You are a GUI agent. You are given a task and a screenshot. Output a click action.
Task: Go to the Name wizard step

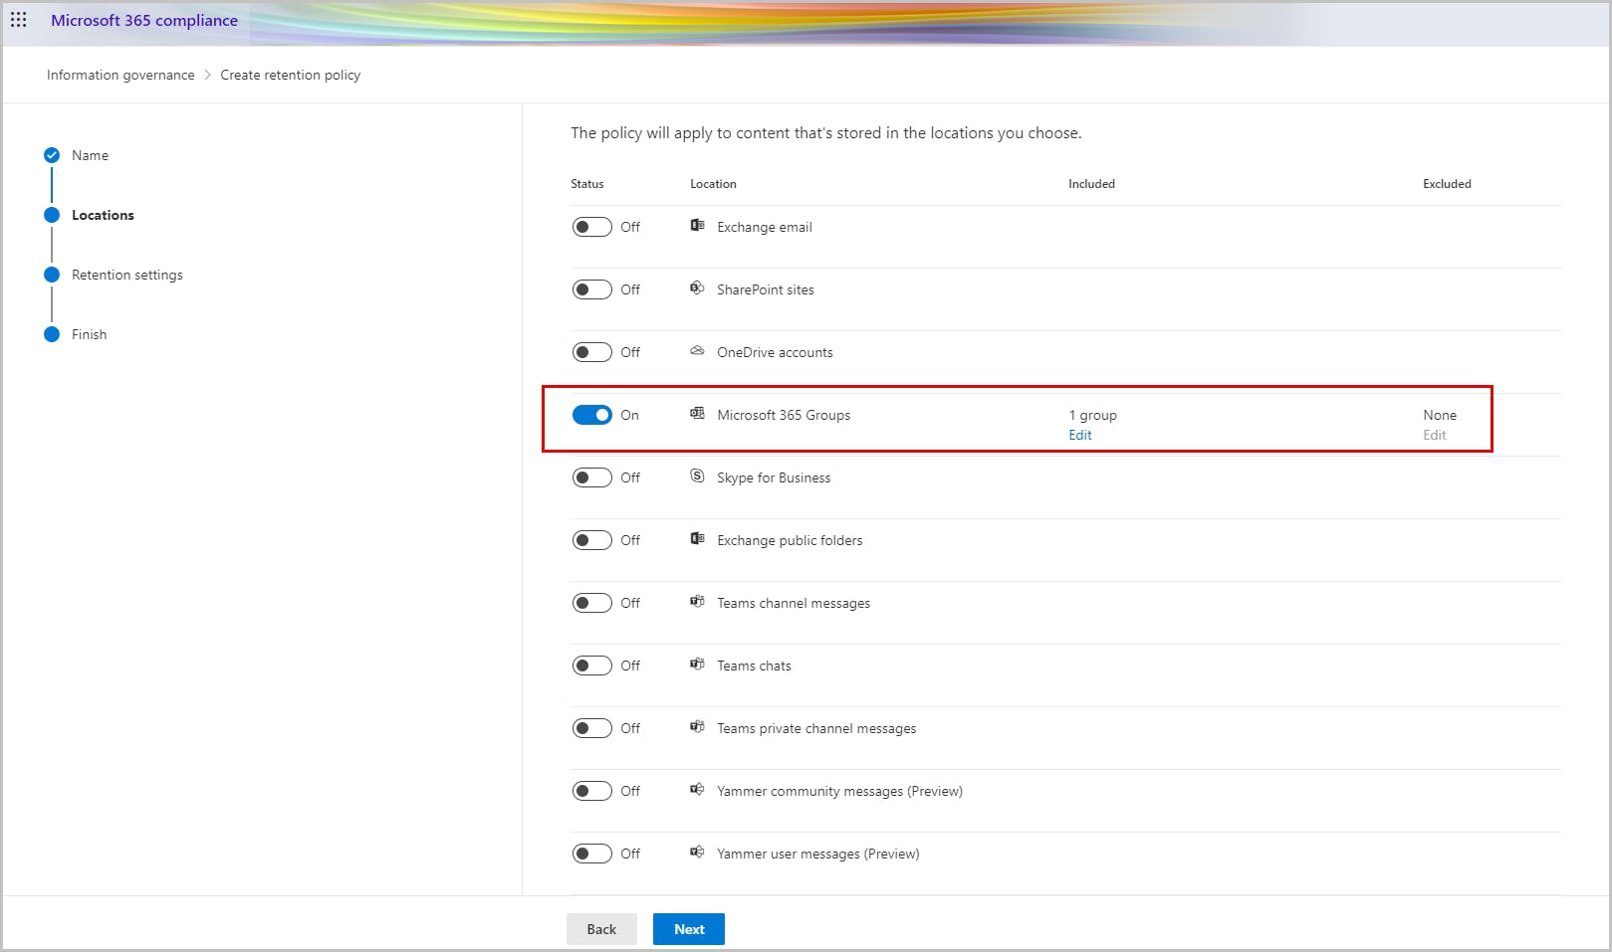[90, 155]
